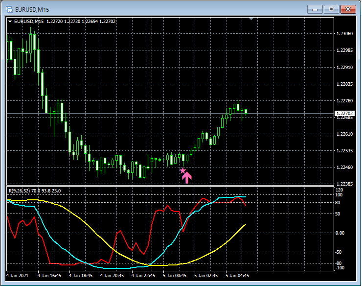Click the pink up-arrow buy signal
362x286 pixels.
[186, 177]
